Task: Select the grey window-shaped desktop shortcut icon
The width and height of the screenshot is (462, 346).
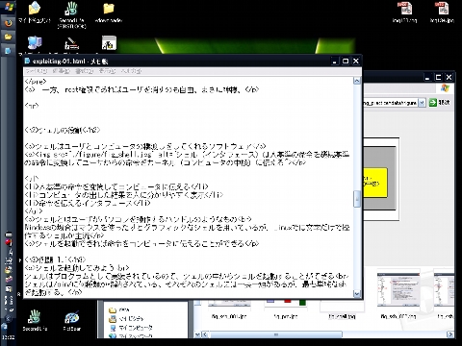Action: (109, 43)
